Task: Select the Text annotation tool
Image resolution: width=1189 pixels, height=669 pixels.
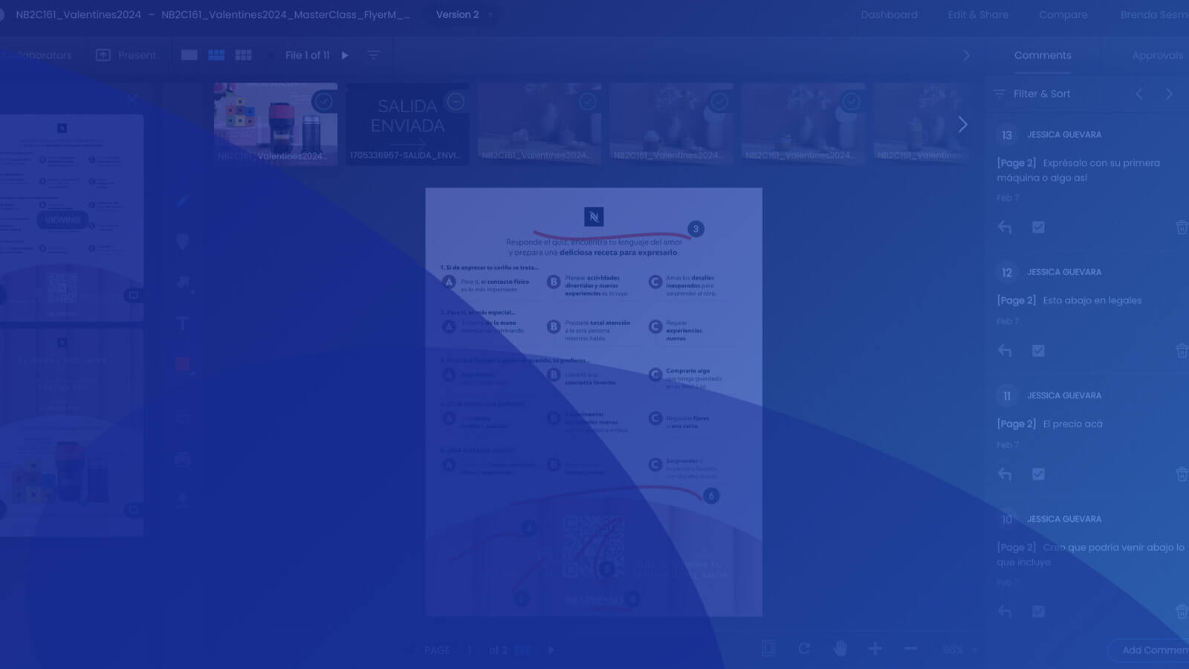Action: point(182,323)
